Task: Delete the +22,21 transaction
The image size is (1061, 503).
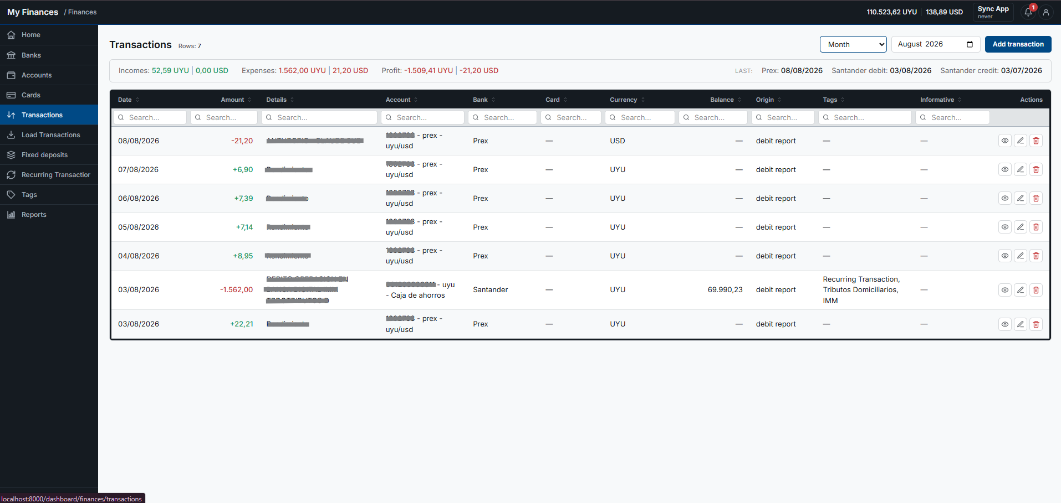Action: (x=1036, y=324)
